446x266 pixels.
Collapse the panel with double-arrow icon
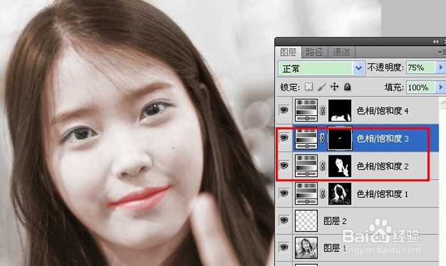click(x=436, y=42)
